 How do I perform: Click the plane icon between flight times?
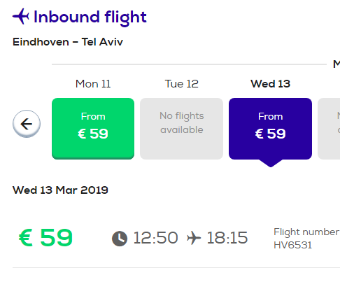pyautogui.click(x=194, y=238)
